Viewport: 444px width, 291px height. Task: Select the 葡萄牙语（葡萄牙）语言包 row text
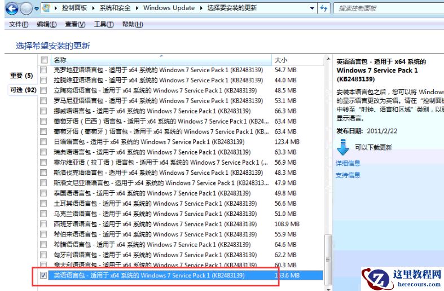[x=161, y=131]
